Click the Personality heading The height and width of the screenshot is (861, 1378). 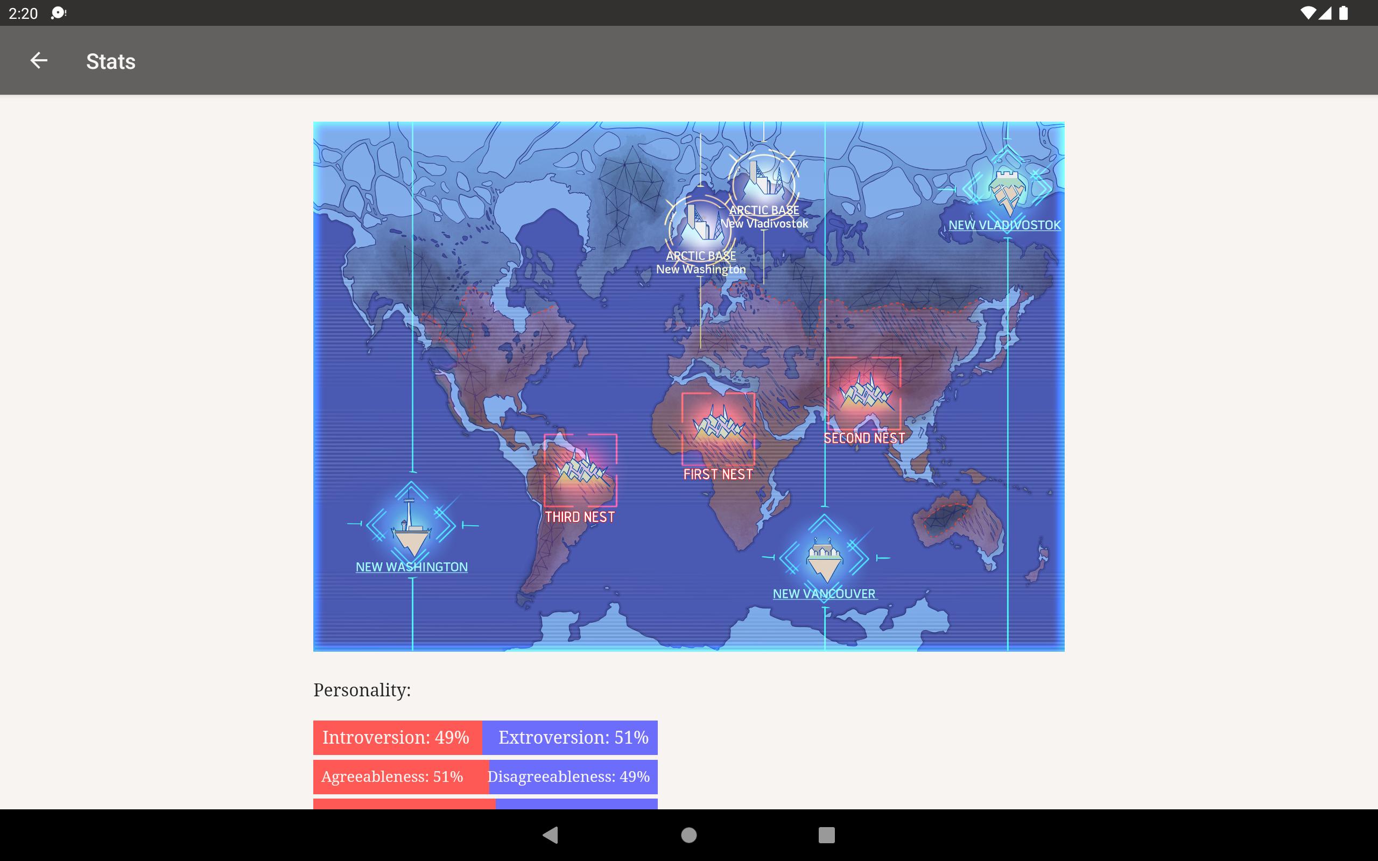click(x=362, y=690)
